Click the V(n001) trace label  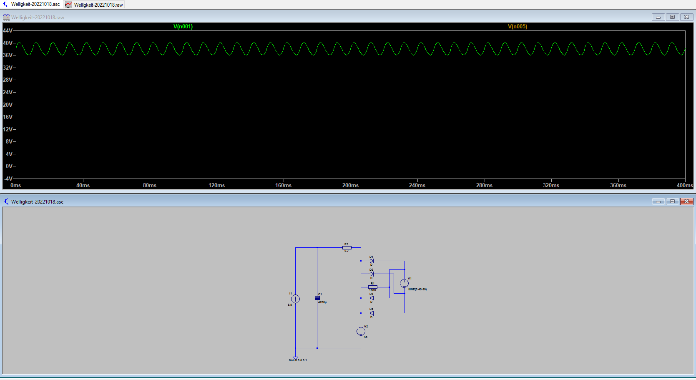click(x=183, y=26)
